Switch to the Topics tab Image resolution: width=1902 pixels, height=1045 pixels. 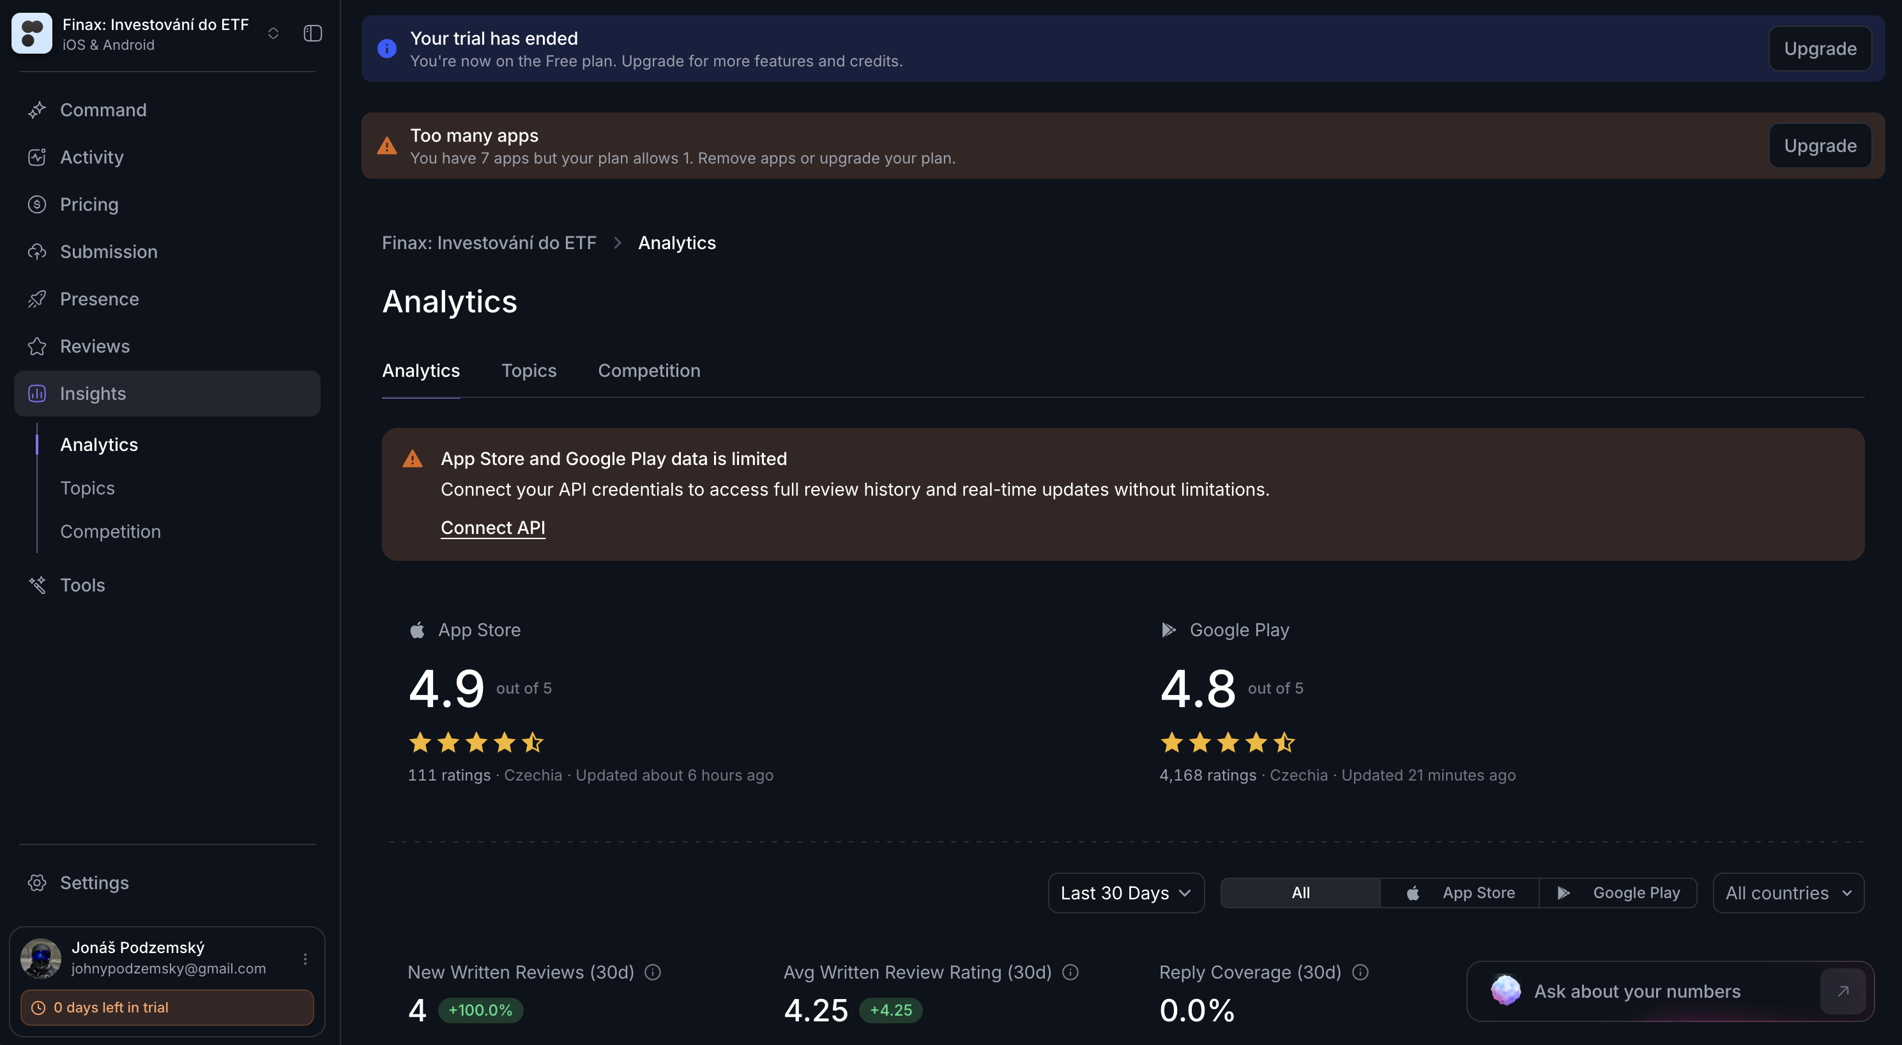(x=529, y=370)
